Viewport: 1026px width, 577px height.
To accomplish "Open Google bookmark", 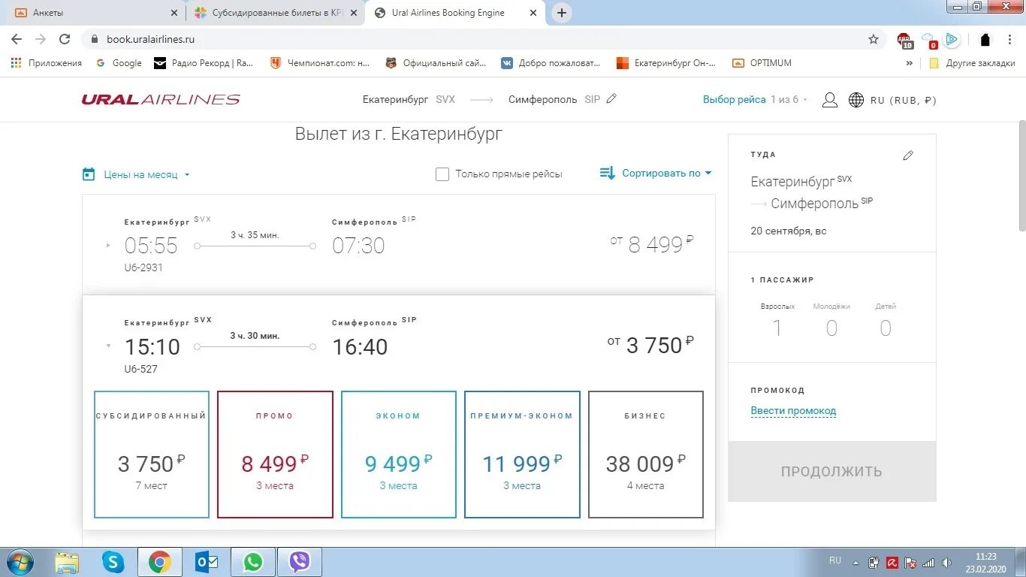I will (x=119, y=63).
